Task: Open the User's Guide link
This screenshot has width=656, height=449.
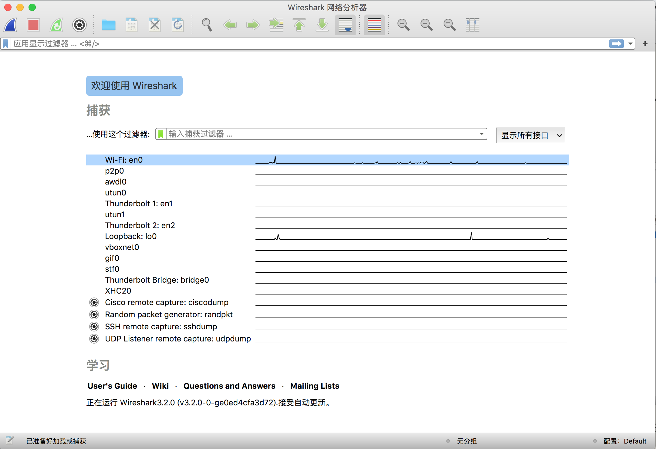Action: click(112, 386)
